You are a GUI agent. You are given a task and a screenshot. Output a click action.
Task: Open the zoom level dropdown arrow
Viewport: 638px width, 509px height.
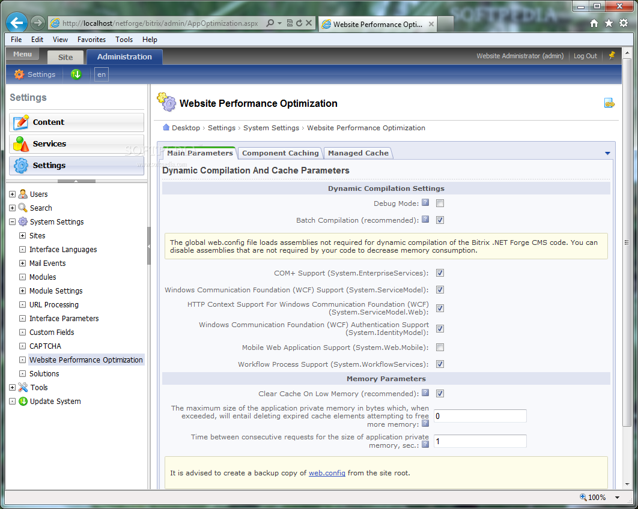(x=617, y=497)
